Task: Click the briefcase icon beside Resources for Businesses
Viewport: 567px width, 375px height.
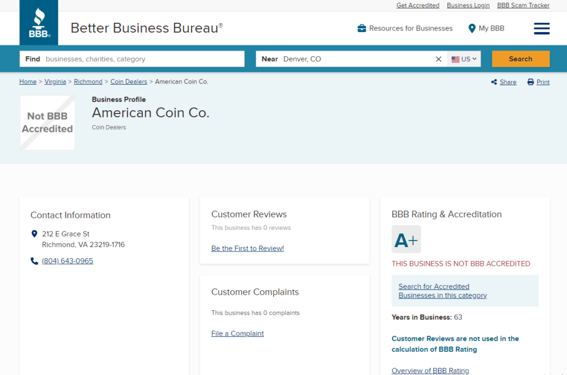Action: (362, 28)
